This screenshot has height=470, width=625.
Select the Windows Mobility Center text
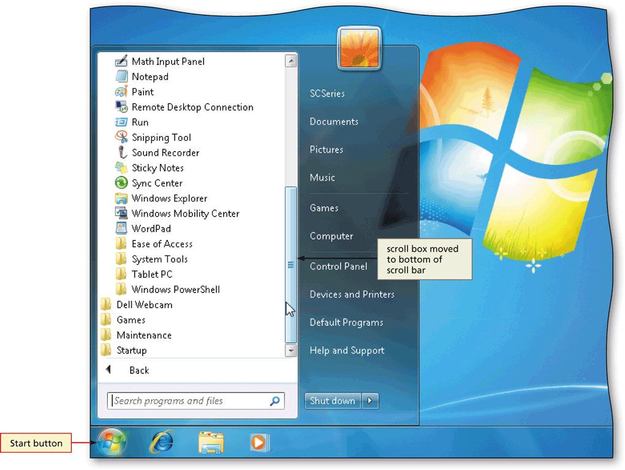coord(185,214)
